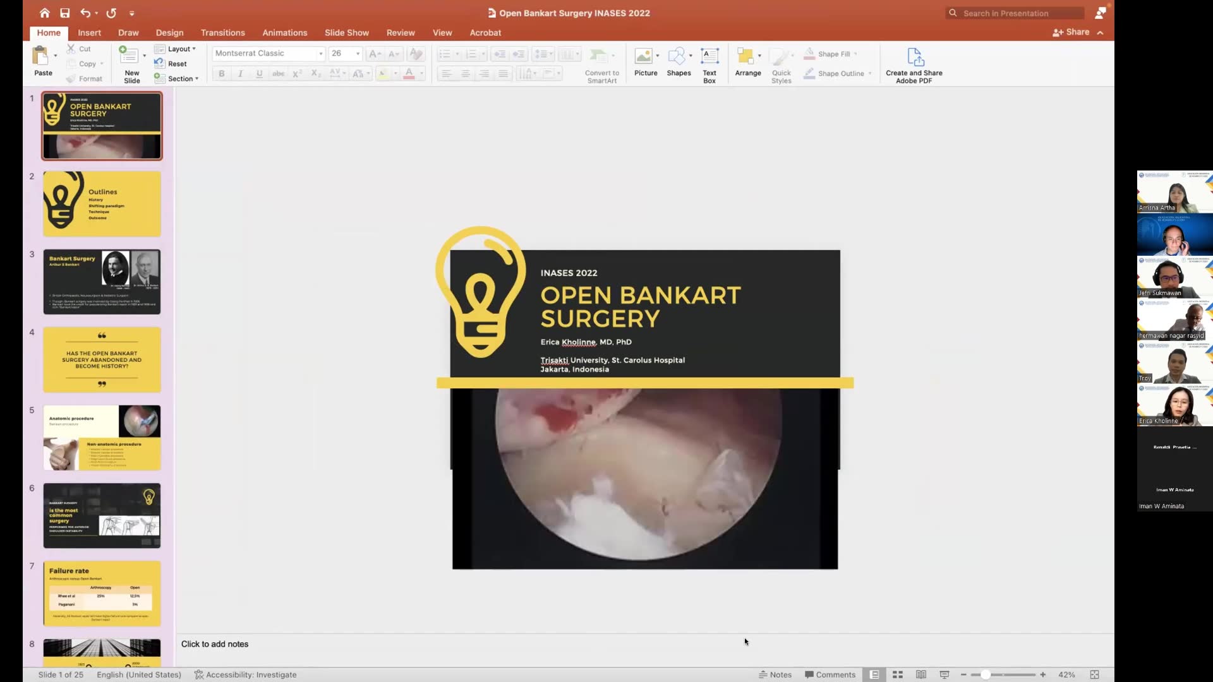Image resolution: width=1213 pixels, height=682 pixels.
Task: Toggle Italic text formatting
Action: 240,74
